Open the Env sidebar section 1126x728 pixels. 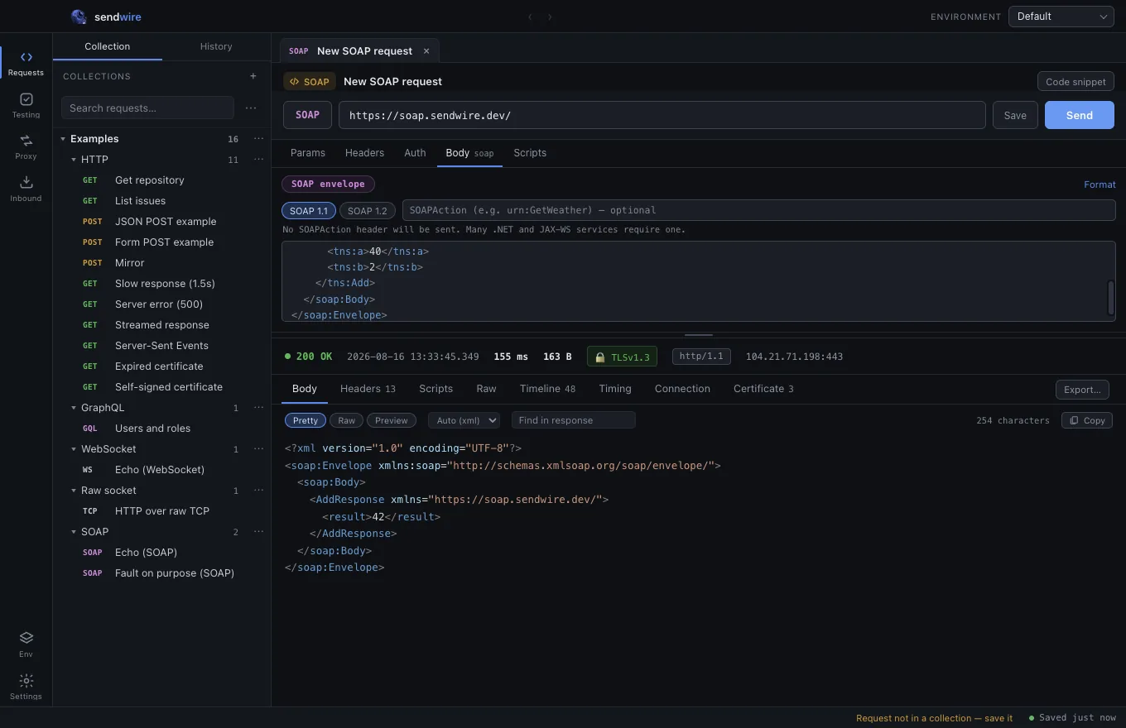26,644
